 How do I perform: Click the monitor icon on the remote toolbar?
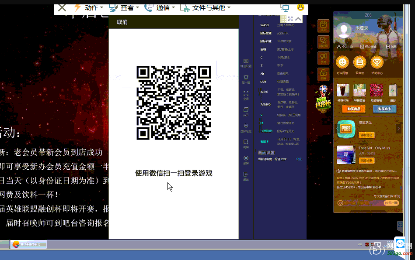(285, 8)
